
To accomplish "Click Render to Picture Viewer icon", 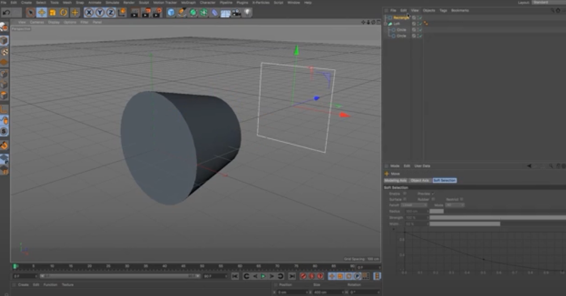I will [x=146, y=12].
